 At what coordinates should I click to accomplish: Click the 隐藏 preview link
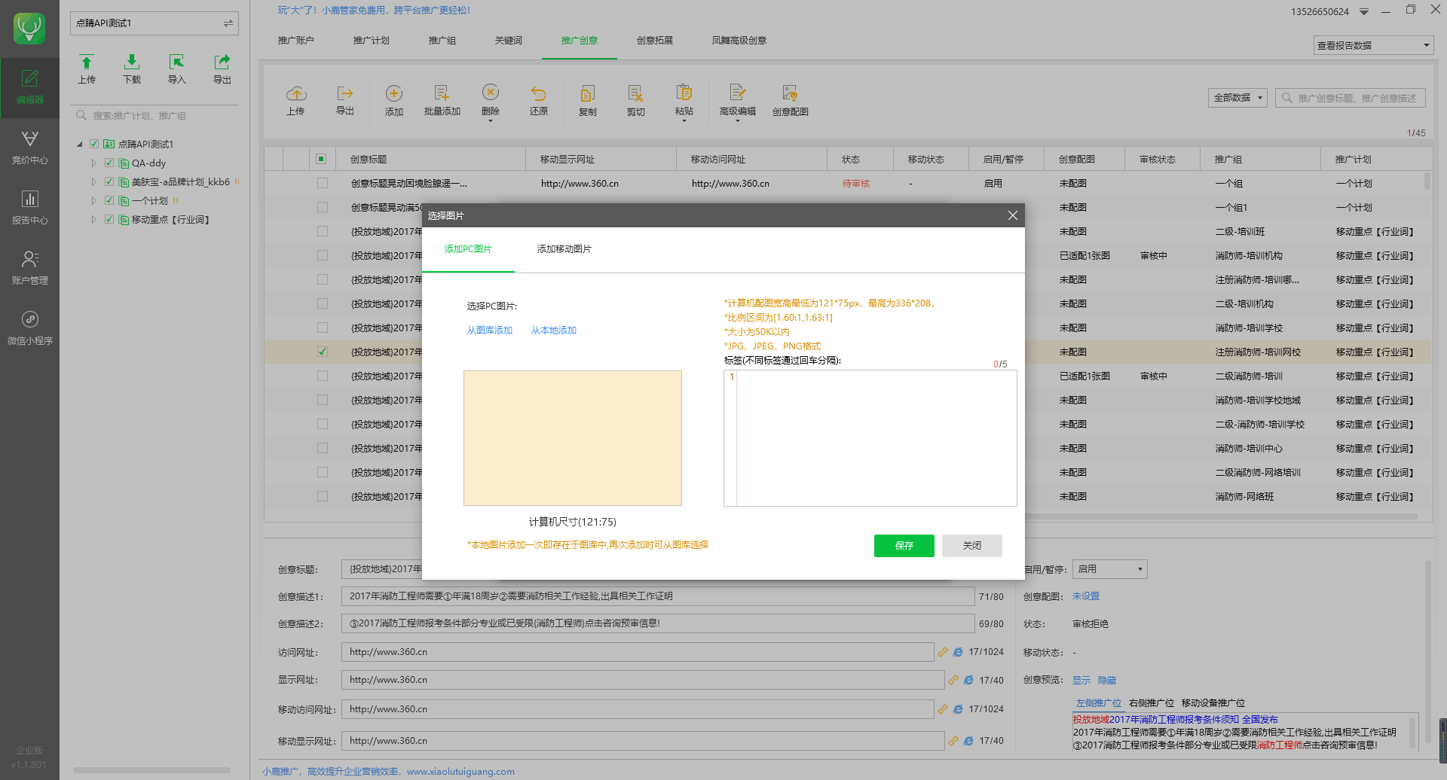[x=1107, y=681]
